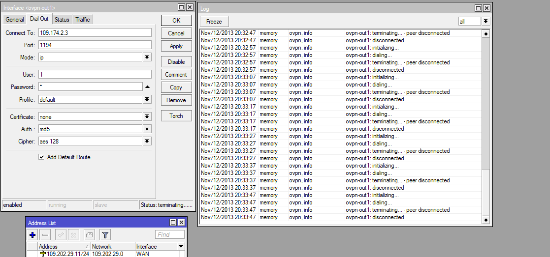Sort by the Address column header
Viewport: 550px width, 257px height.
[x=64, y=247]
